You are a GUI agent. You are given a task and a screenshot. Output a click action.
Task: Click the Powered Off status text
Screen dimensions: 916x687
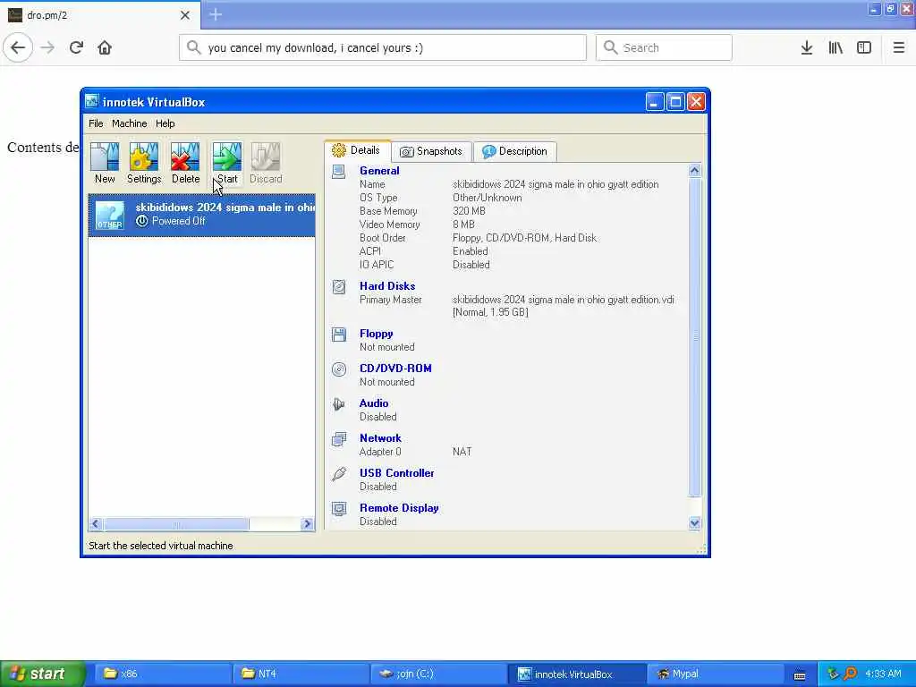coord(179,221)
